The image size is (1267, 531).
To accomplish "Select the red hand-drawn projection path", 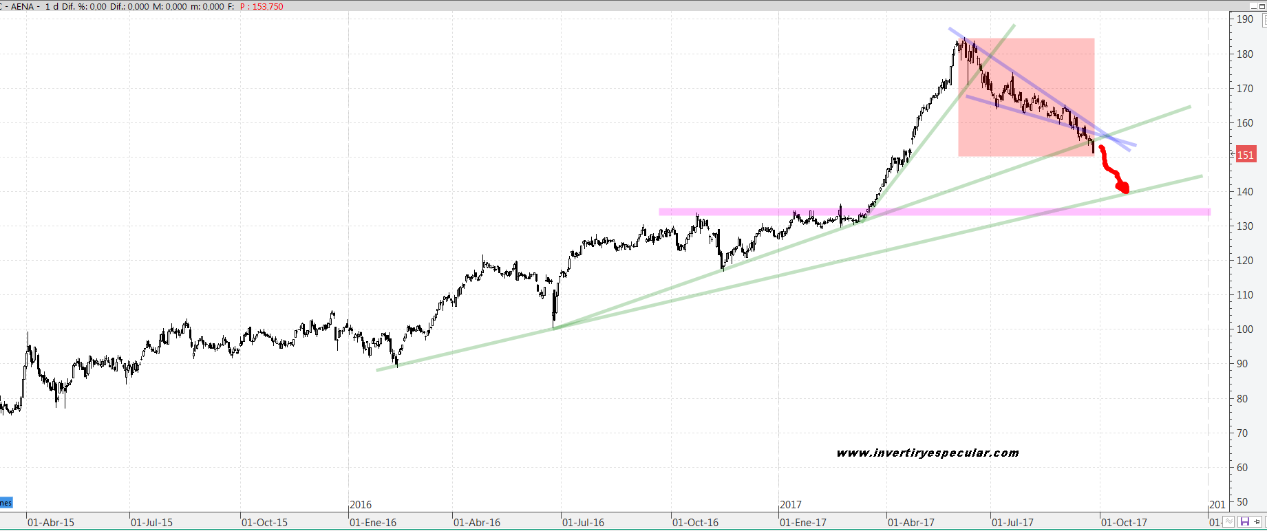I will point(1114,170).
